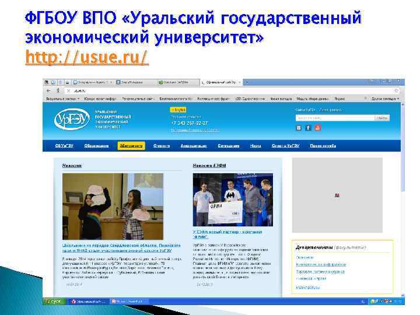The image size is (420, 315).
Task: Click the yellow English language button
Action: point(178,110)
